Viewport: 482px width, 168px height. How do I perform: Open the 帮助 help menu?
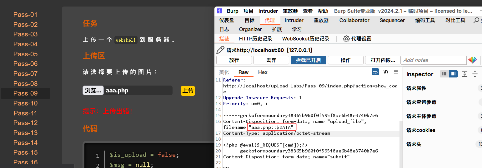[x=323, y=11]
